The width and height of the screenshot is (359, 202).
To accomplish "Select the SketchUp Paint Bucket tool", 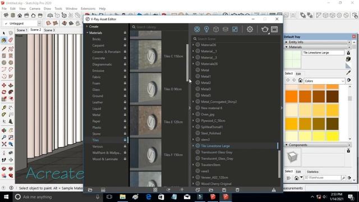I will tap(4, 40).
